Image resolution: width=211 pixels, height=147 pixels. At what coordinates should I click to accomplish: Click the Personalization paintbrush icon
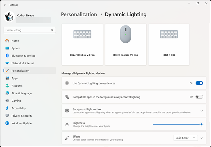pos(7,71)
